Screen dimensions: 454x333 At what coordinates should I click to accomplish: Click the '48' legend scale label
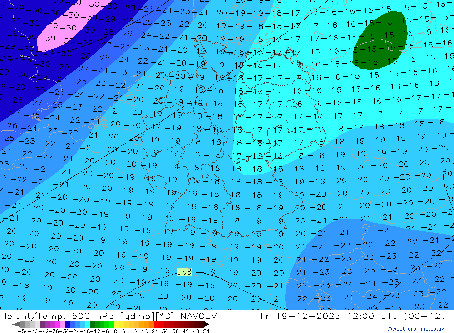click(x=196, y=331)
